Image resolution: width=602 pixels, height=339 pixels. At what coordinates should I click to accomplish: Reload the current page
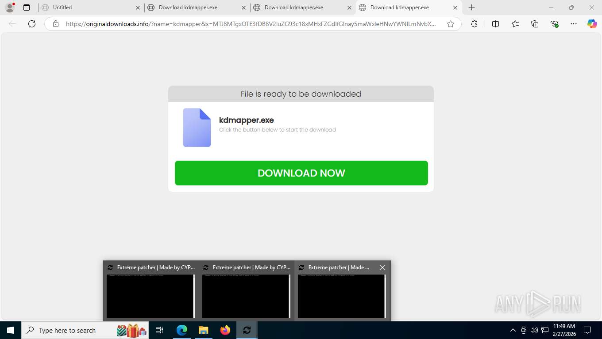pyautogui.click(x=32, y=24)
